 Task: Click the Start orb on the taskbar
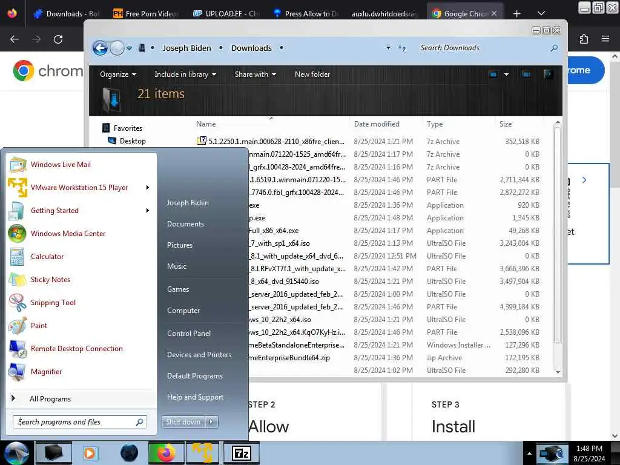coord(16,453)
